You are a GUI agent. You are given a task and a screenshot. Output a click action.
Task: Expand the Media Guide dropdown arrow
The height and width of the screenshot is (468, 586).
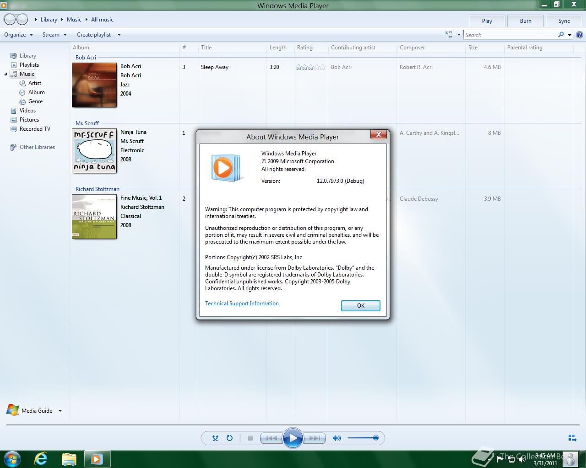60,411
